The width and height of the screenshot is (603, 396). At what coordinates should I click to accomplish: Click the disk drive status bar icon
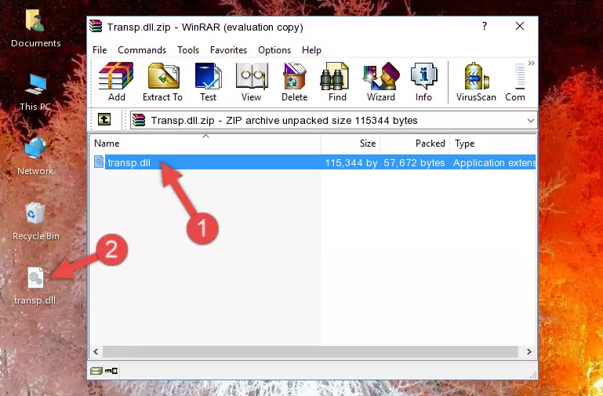point(96,371)
